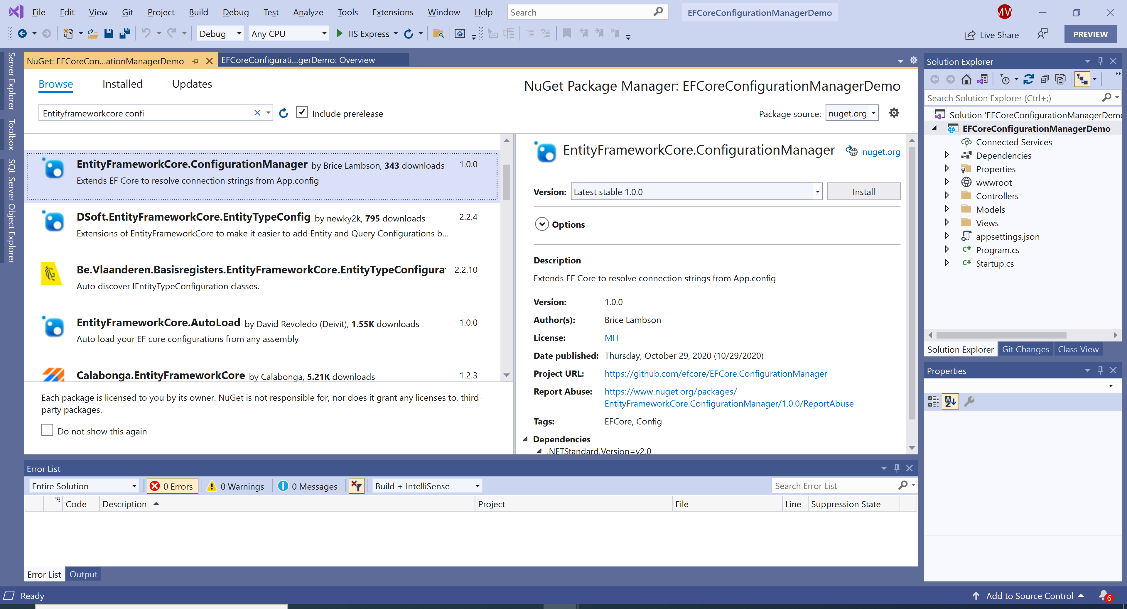The image size is (1127, 609).
Task: Uncheck Include prerelease checkbox
Action: pos(302,113)
